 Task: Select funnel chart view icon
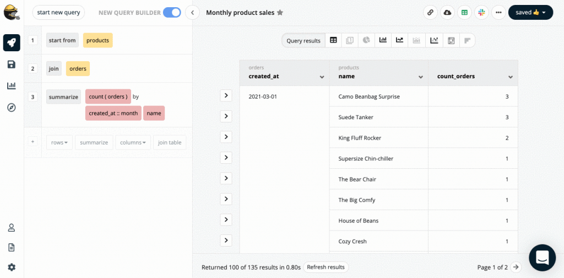tap(467, 40)
